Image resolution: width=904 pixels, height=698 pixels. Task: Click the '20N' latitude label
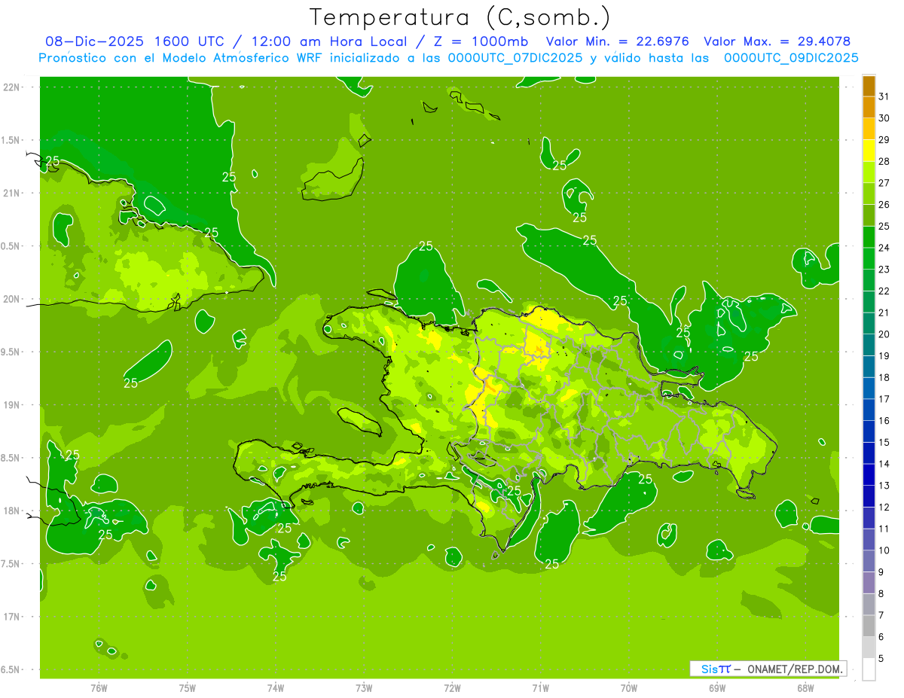tap(11, 299)
